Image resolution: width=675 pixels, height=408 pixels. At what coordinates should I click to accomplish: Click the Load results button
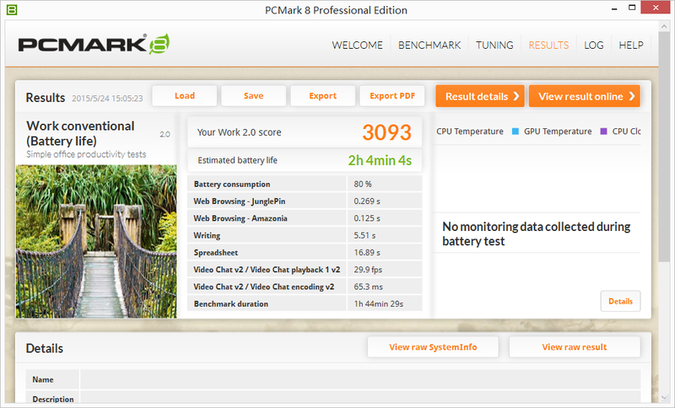185,96
